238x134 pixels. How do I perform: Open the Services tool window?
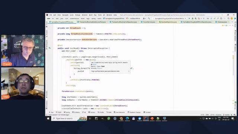[x=92, y=112]
